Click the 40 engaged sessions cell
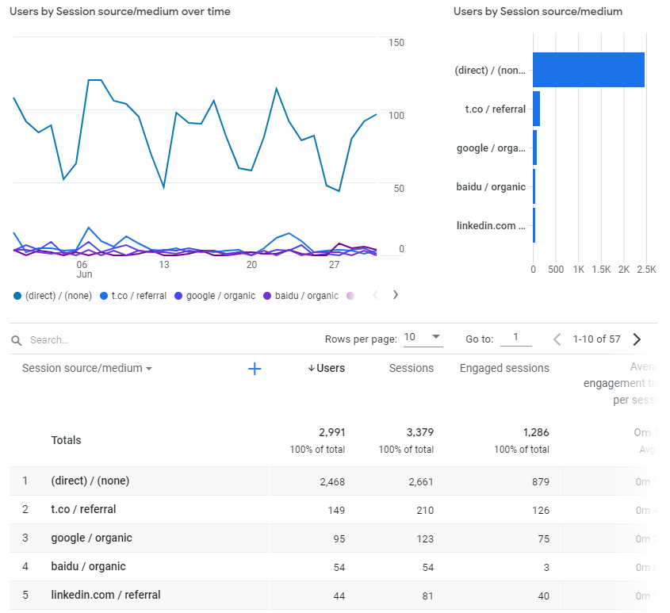 pyautogui.click(x=543, y=596)
